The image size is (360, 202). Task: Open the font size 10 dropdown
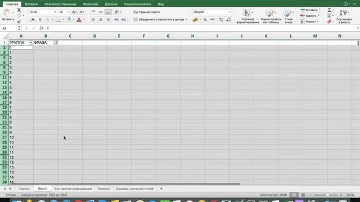[67, 12]
